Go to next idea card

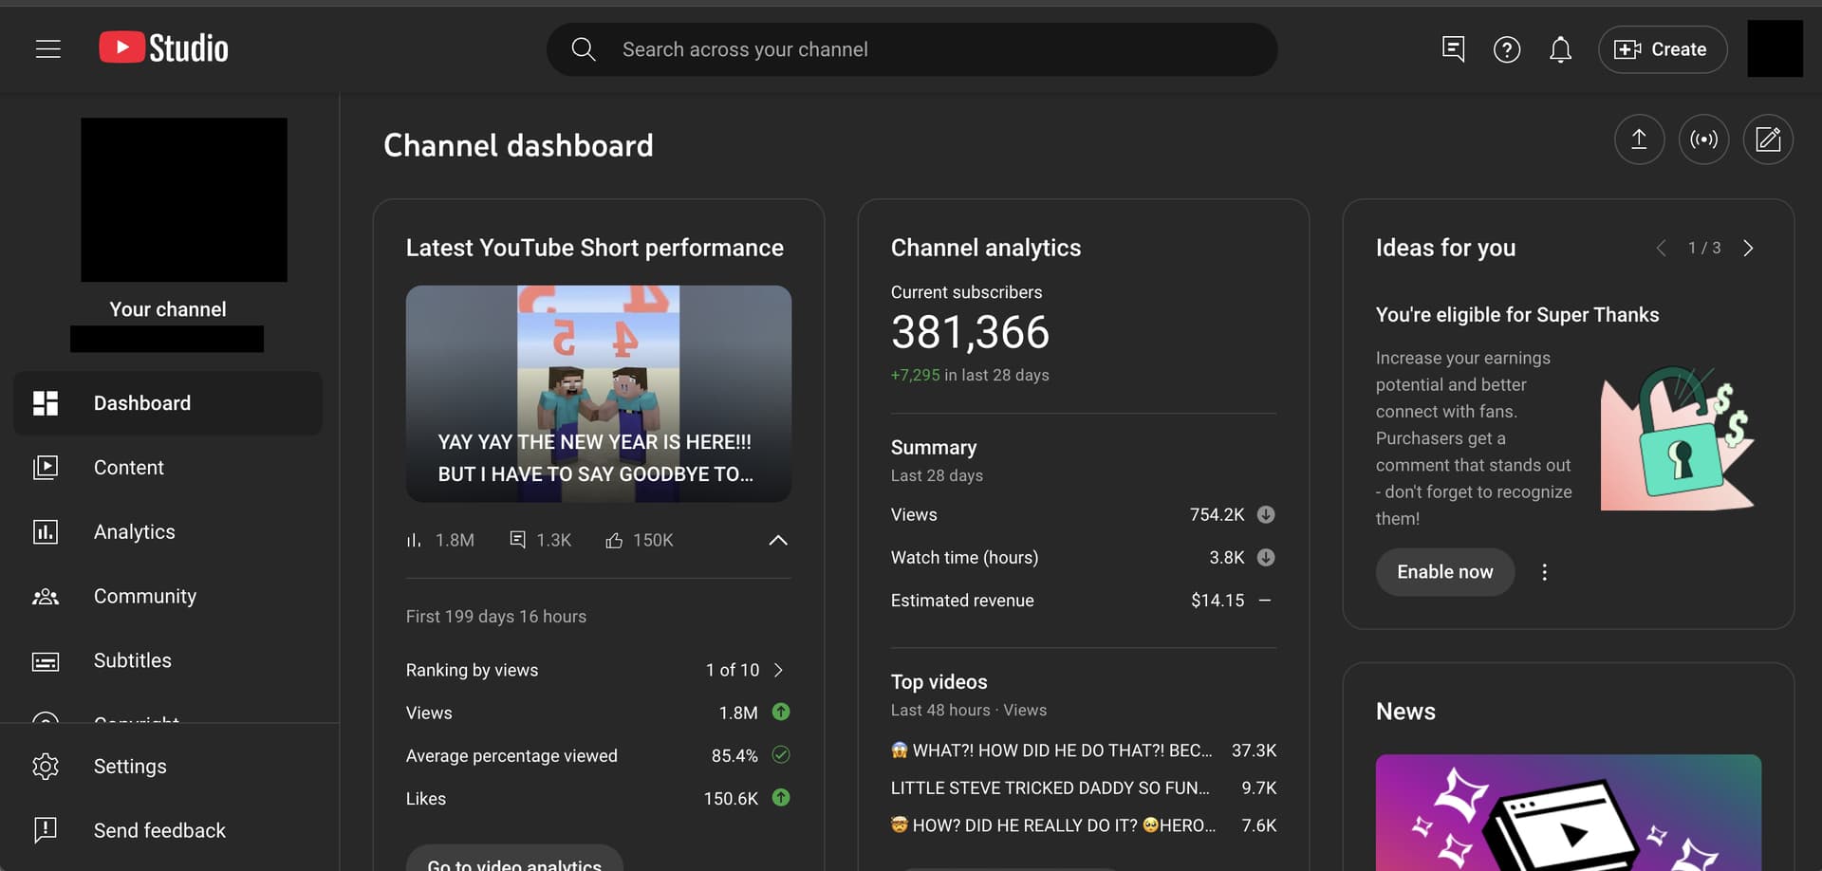pyautogui.click(x=1748, y=248)
